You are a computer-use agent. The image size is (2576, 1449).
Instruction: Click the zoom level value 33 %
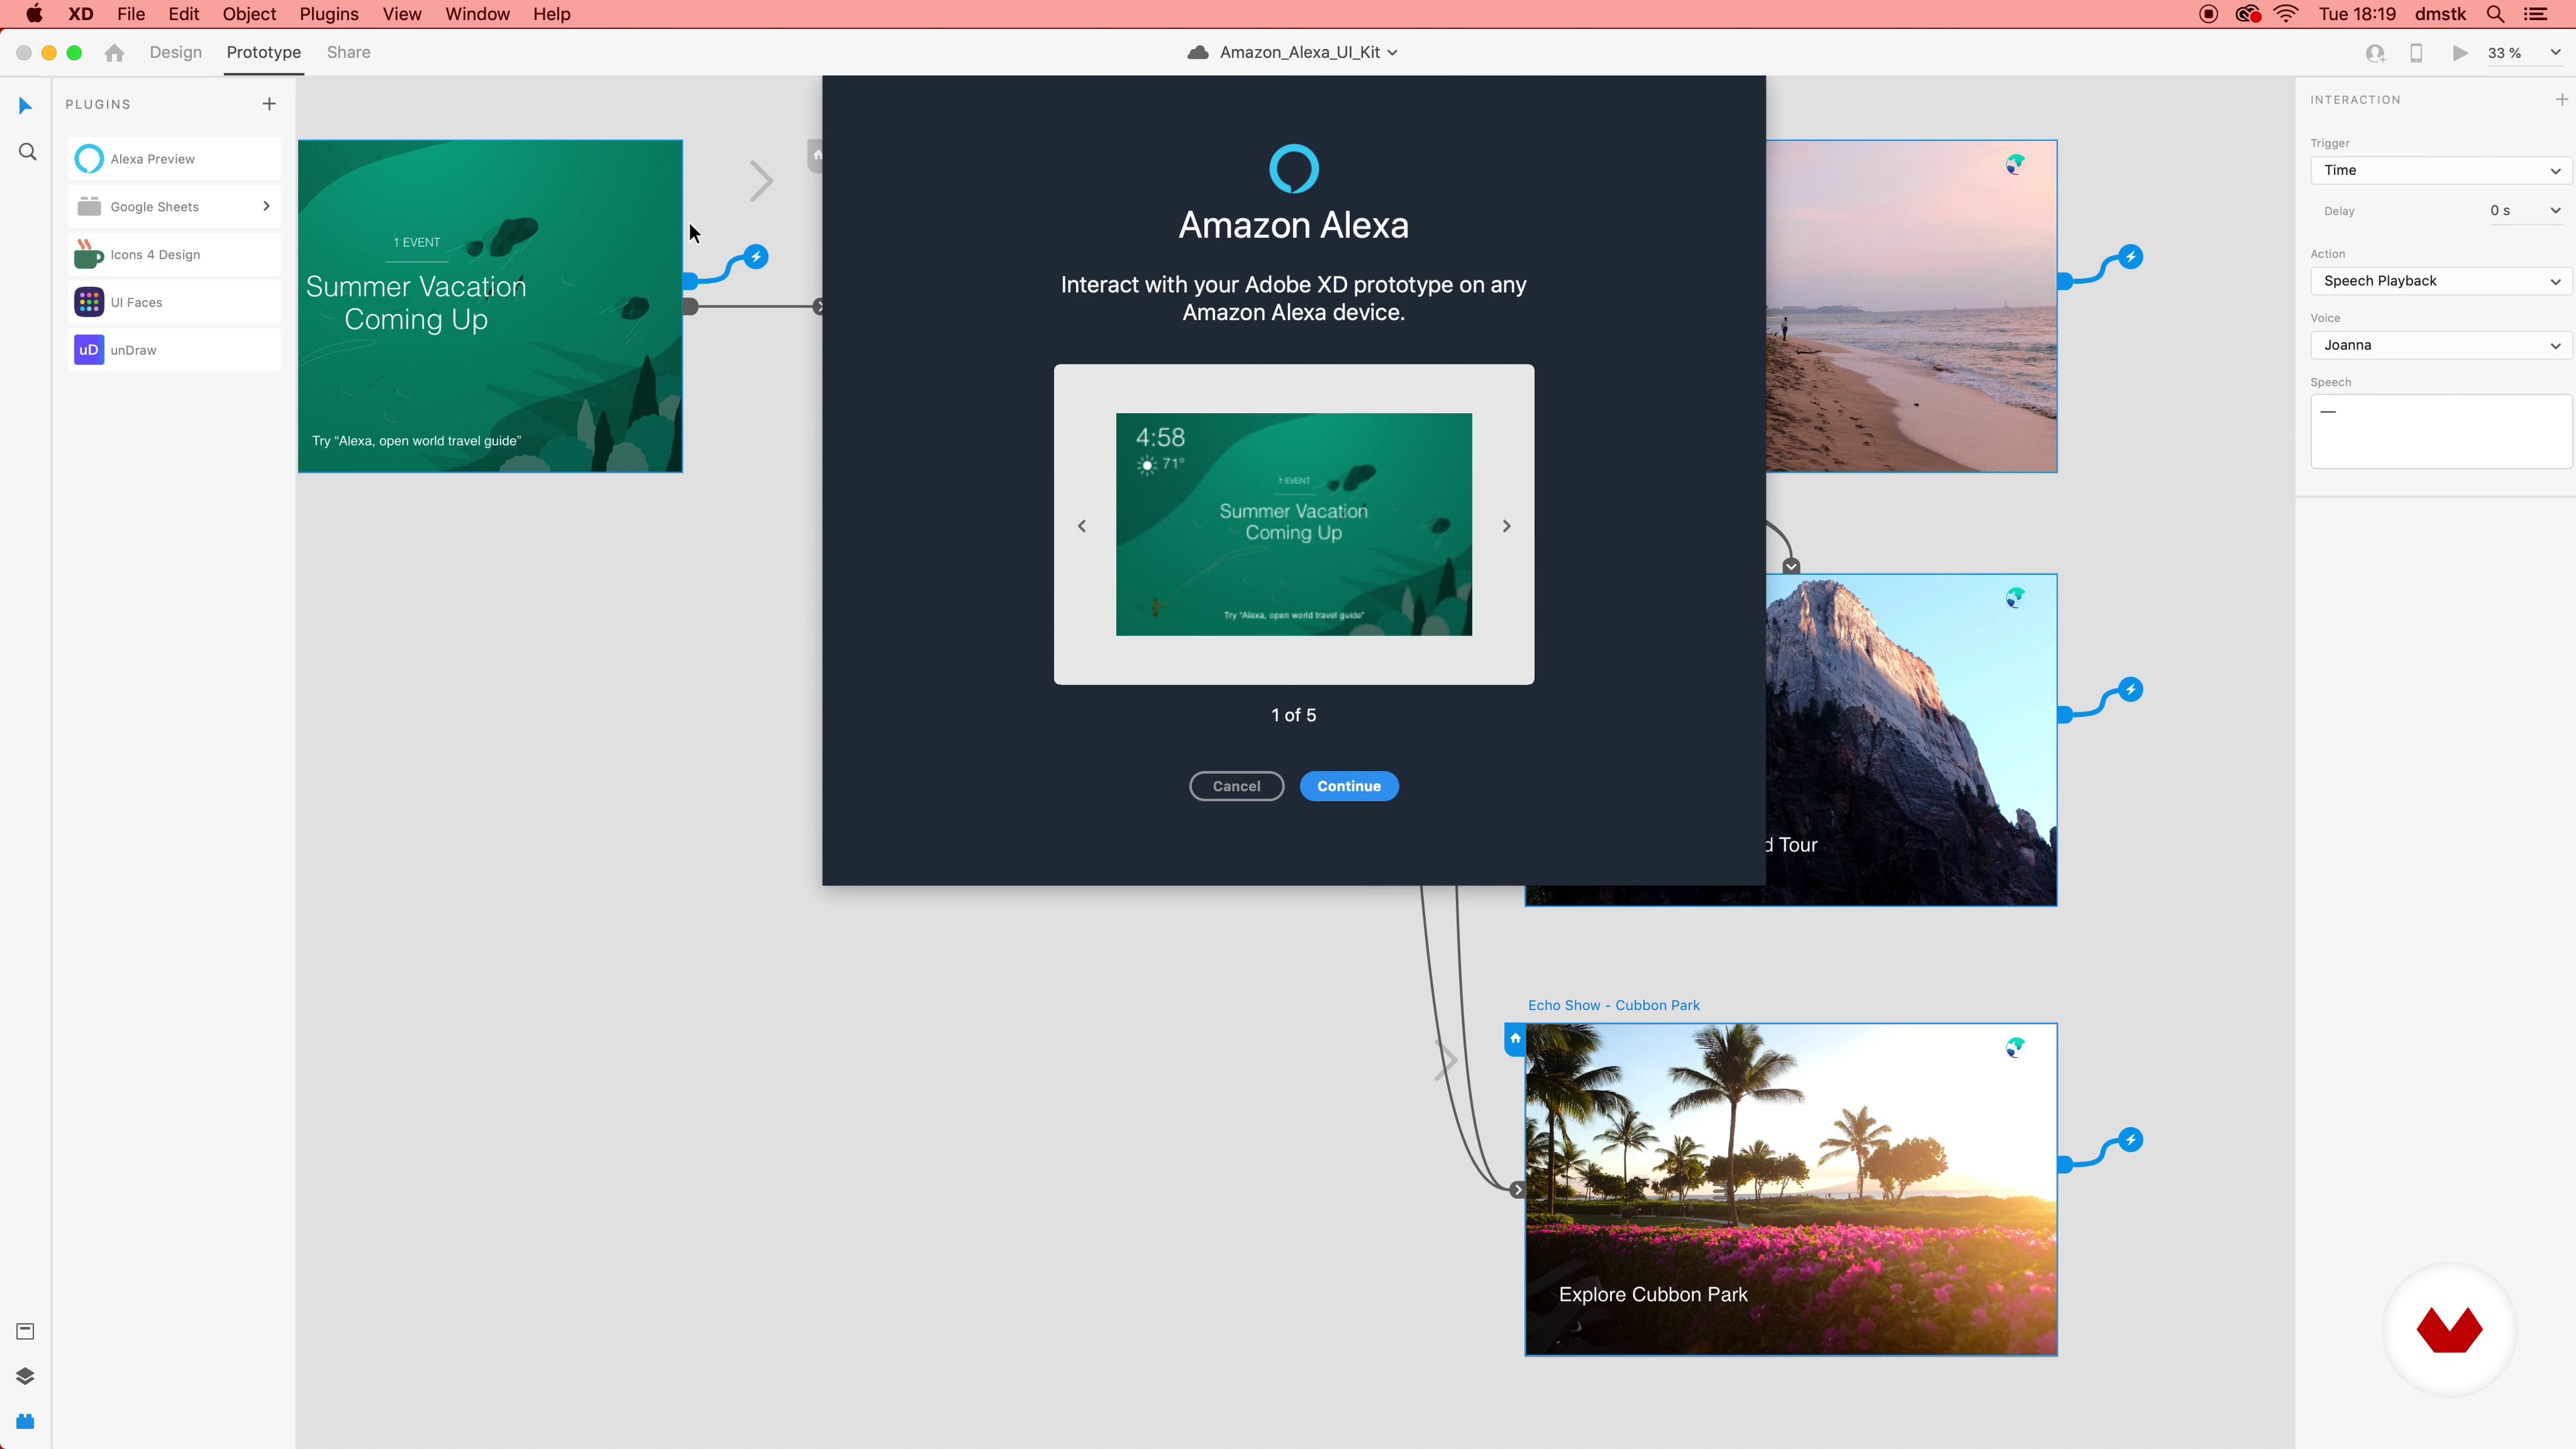tap(2504, 53)
